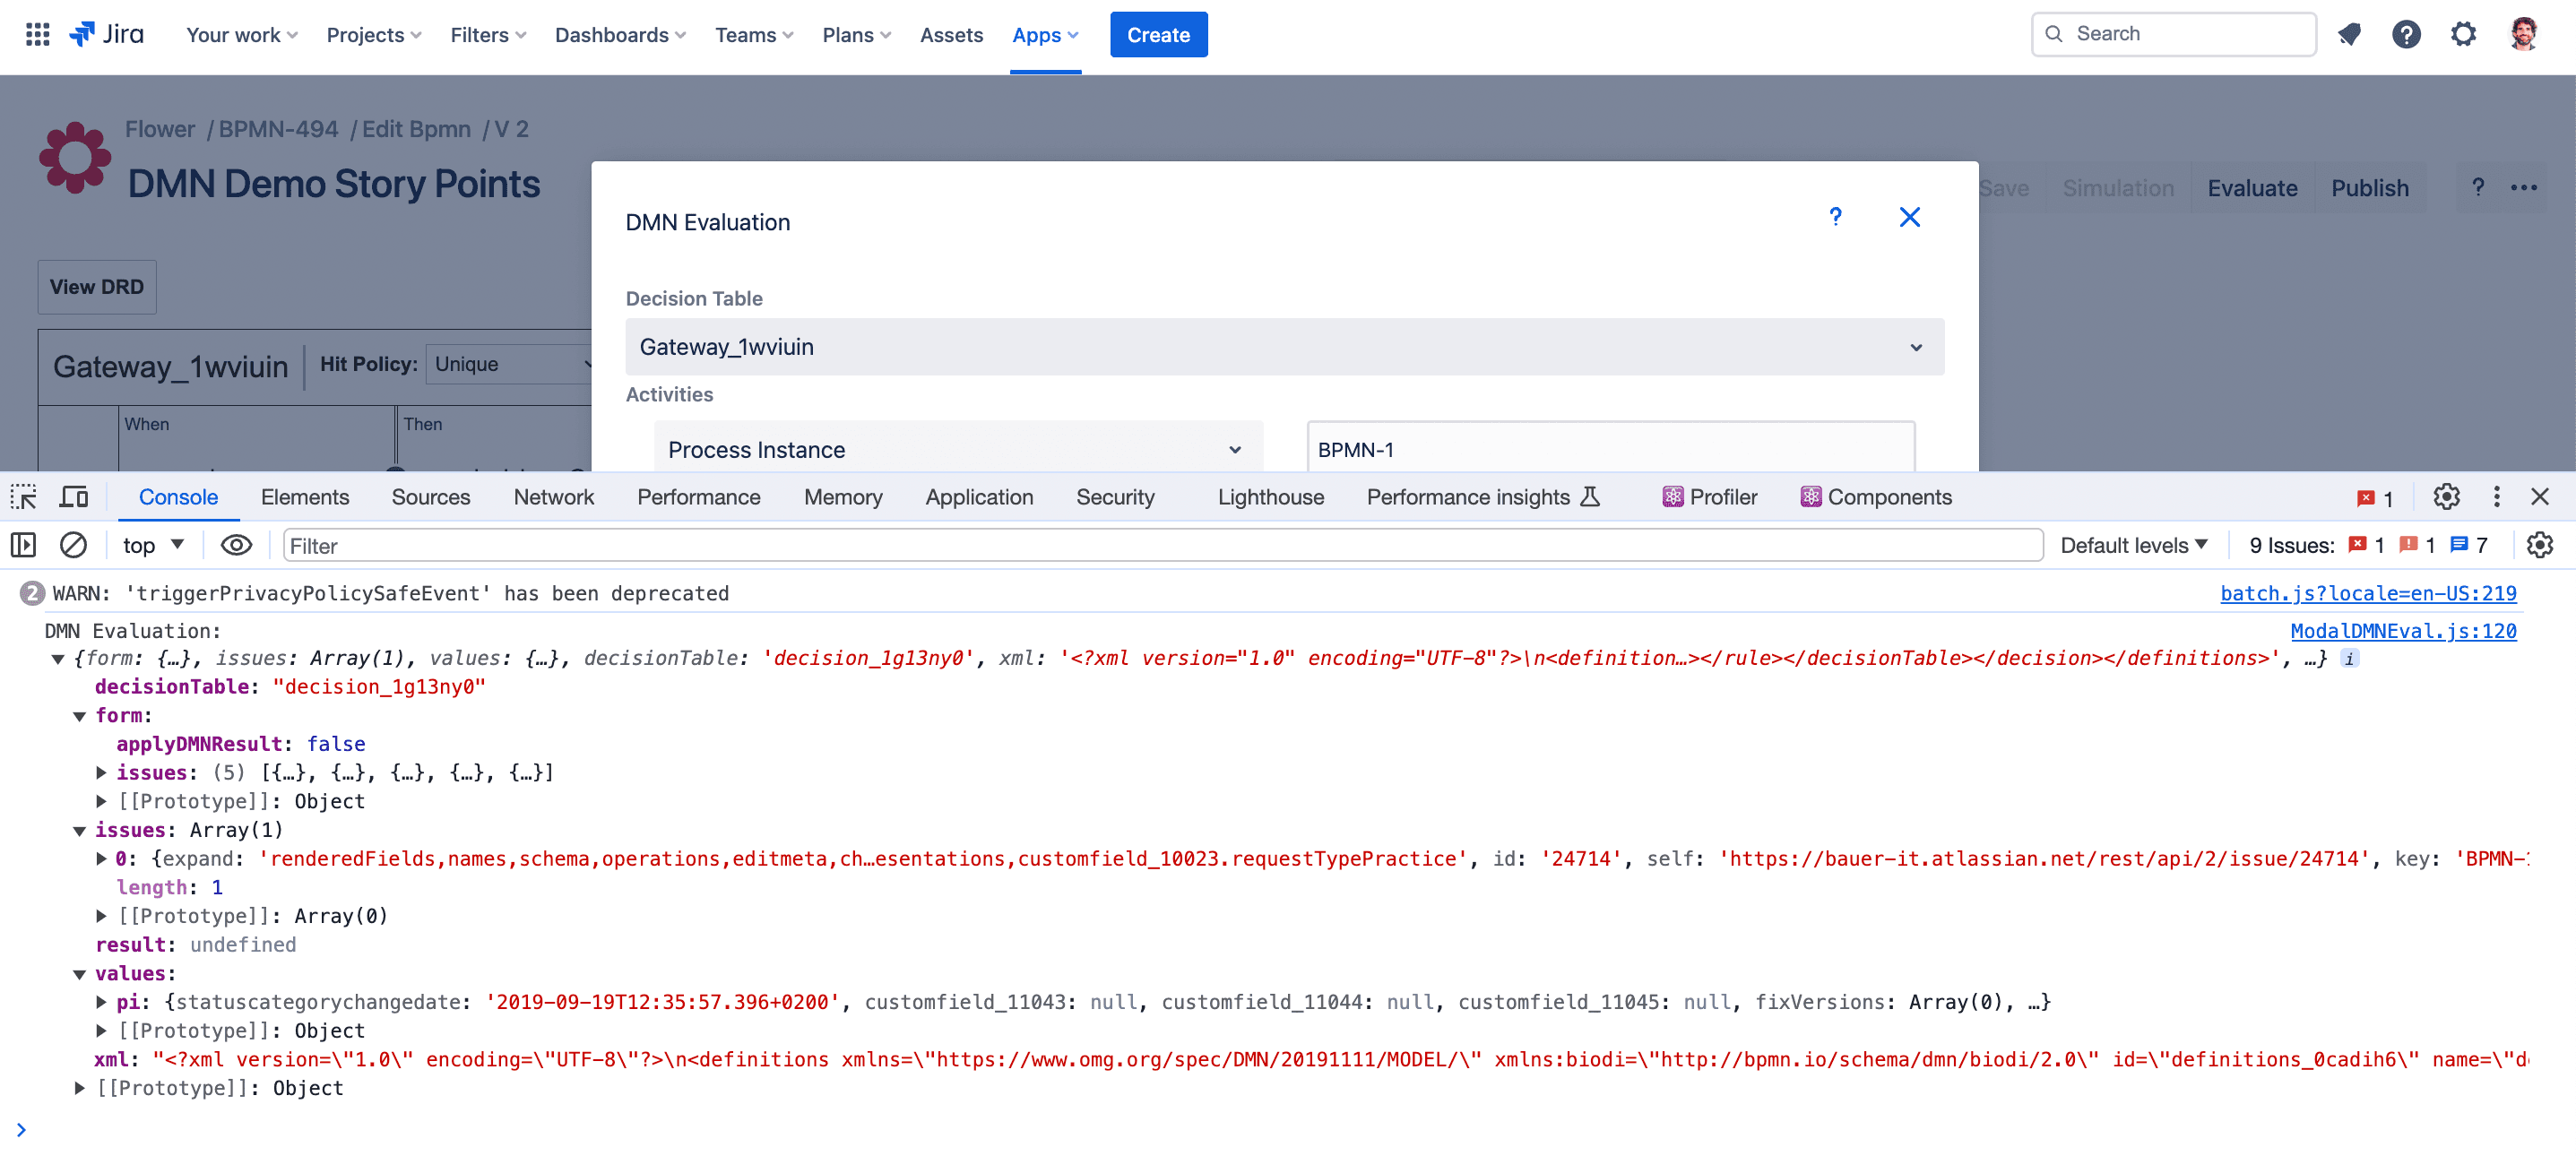
Task: Open Jira help question mark icon
Action: (2406, 35)
